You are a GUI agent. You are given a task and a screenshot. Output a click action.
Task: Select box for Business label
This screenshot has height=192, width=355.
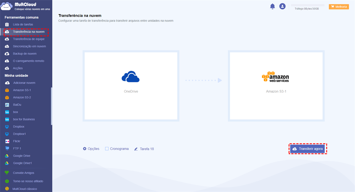tap(24, 119)
